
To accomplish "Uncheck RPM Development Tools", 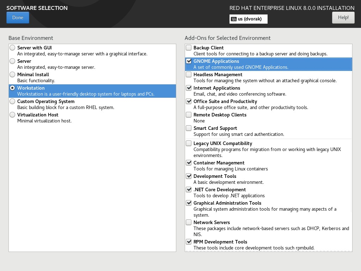I will (x=189, y=242).
